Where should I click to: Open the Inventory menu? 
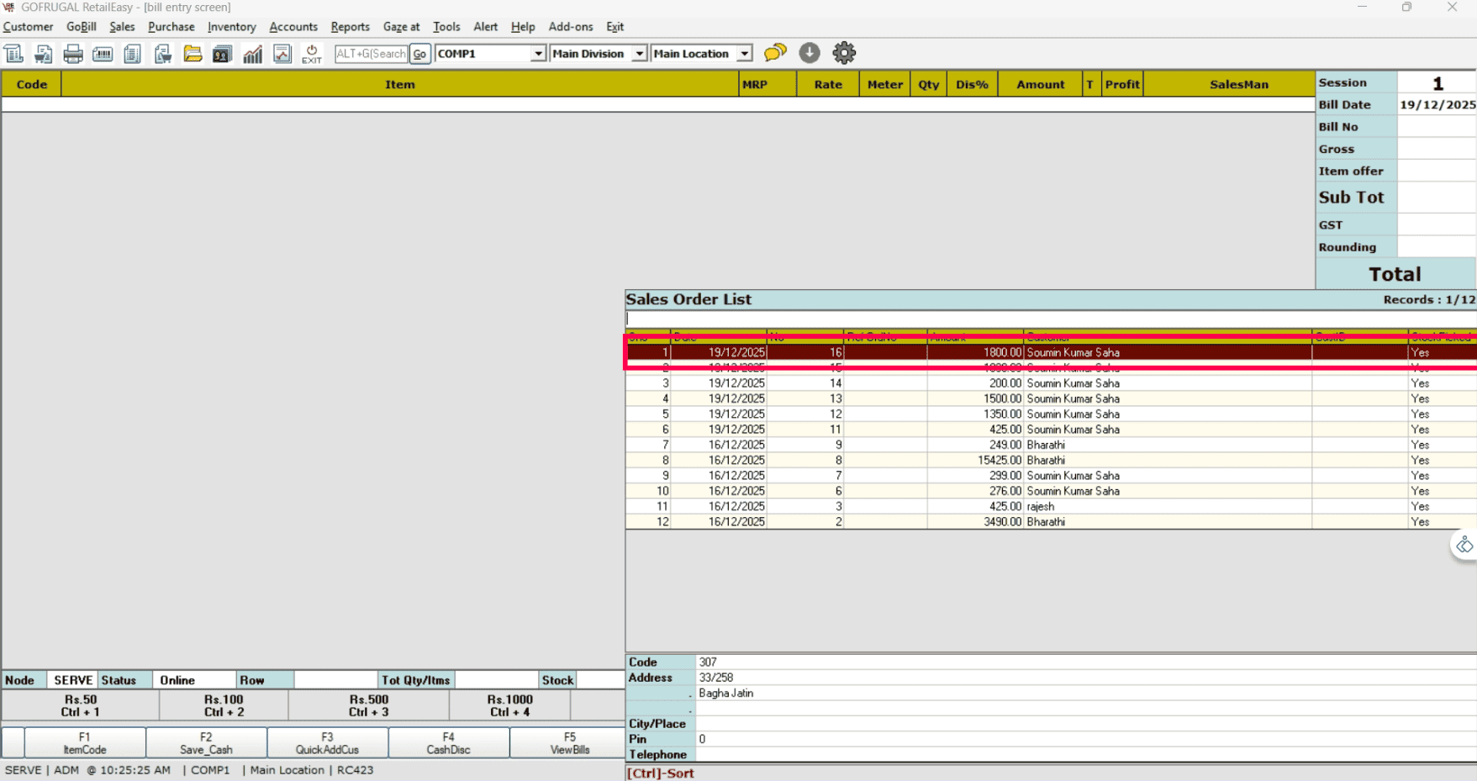click(231, 27)
